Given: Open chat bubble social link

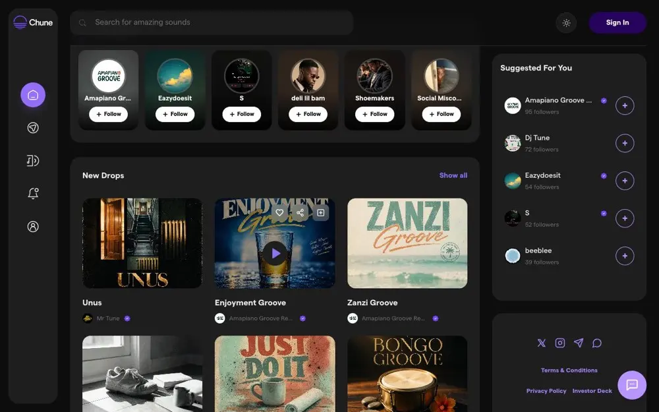Looking at the screenshot, I should (597, 343).
